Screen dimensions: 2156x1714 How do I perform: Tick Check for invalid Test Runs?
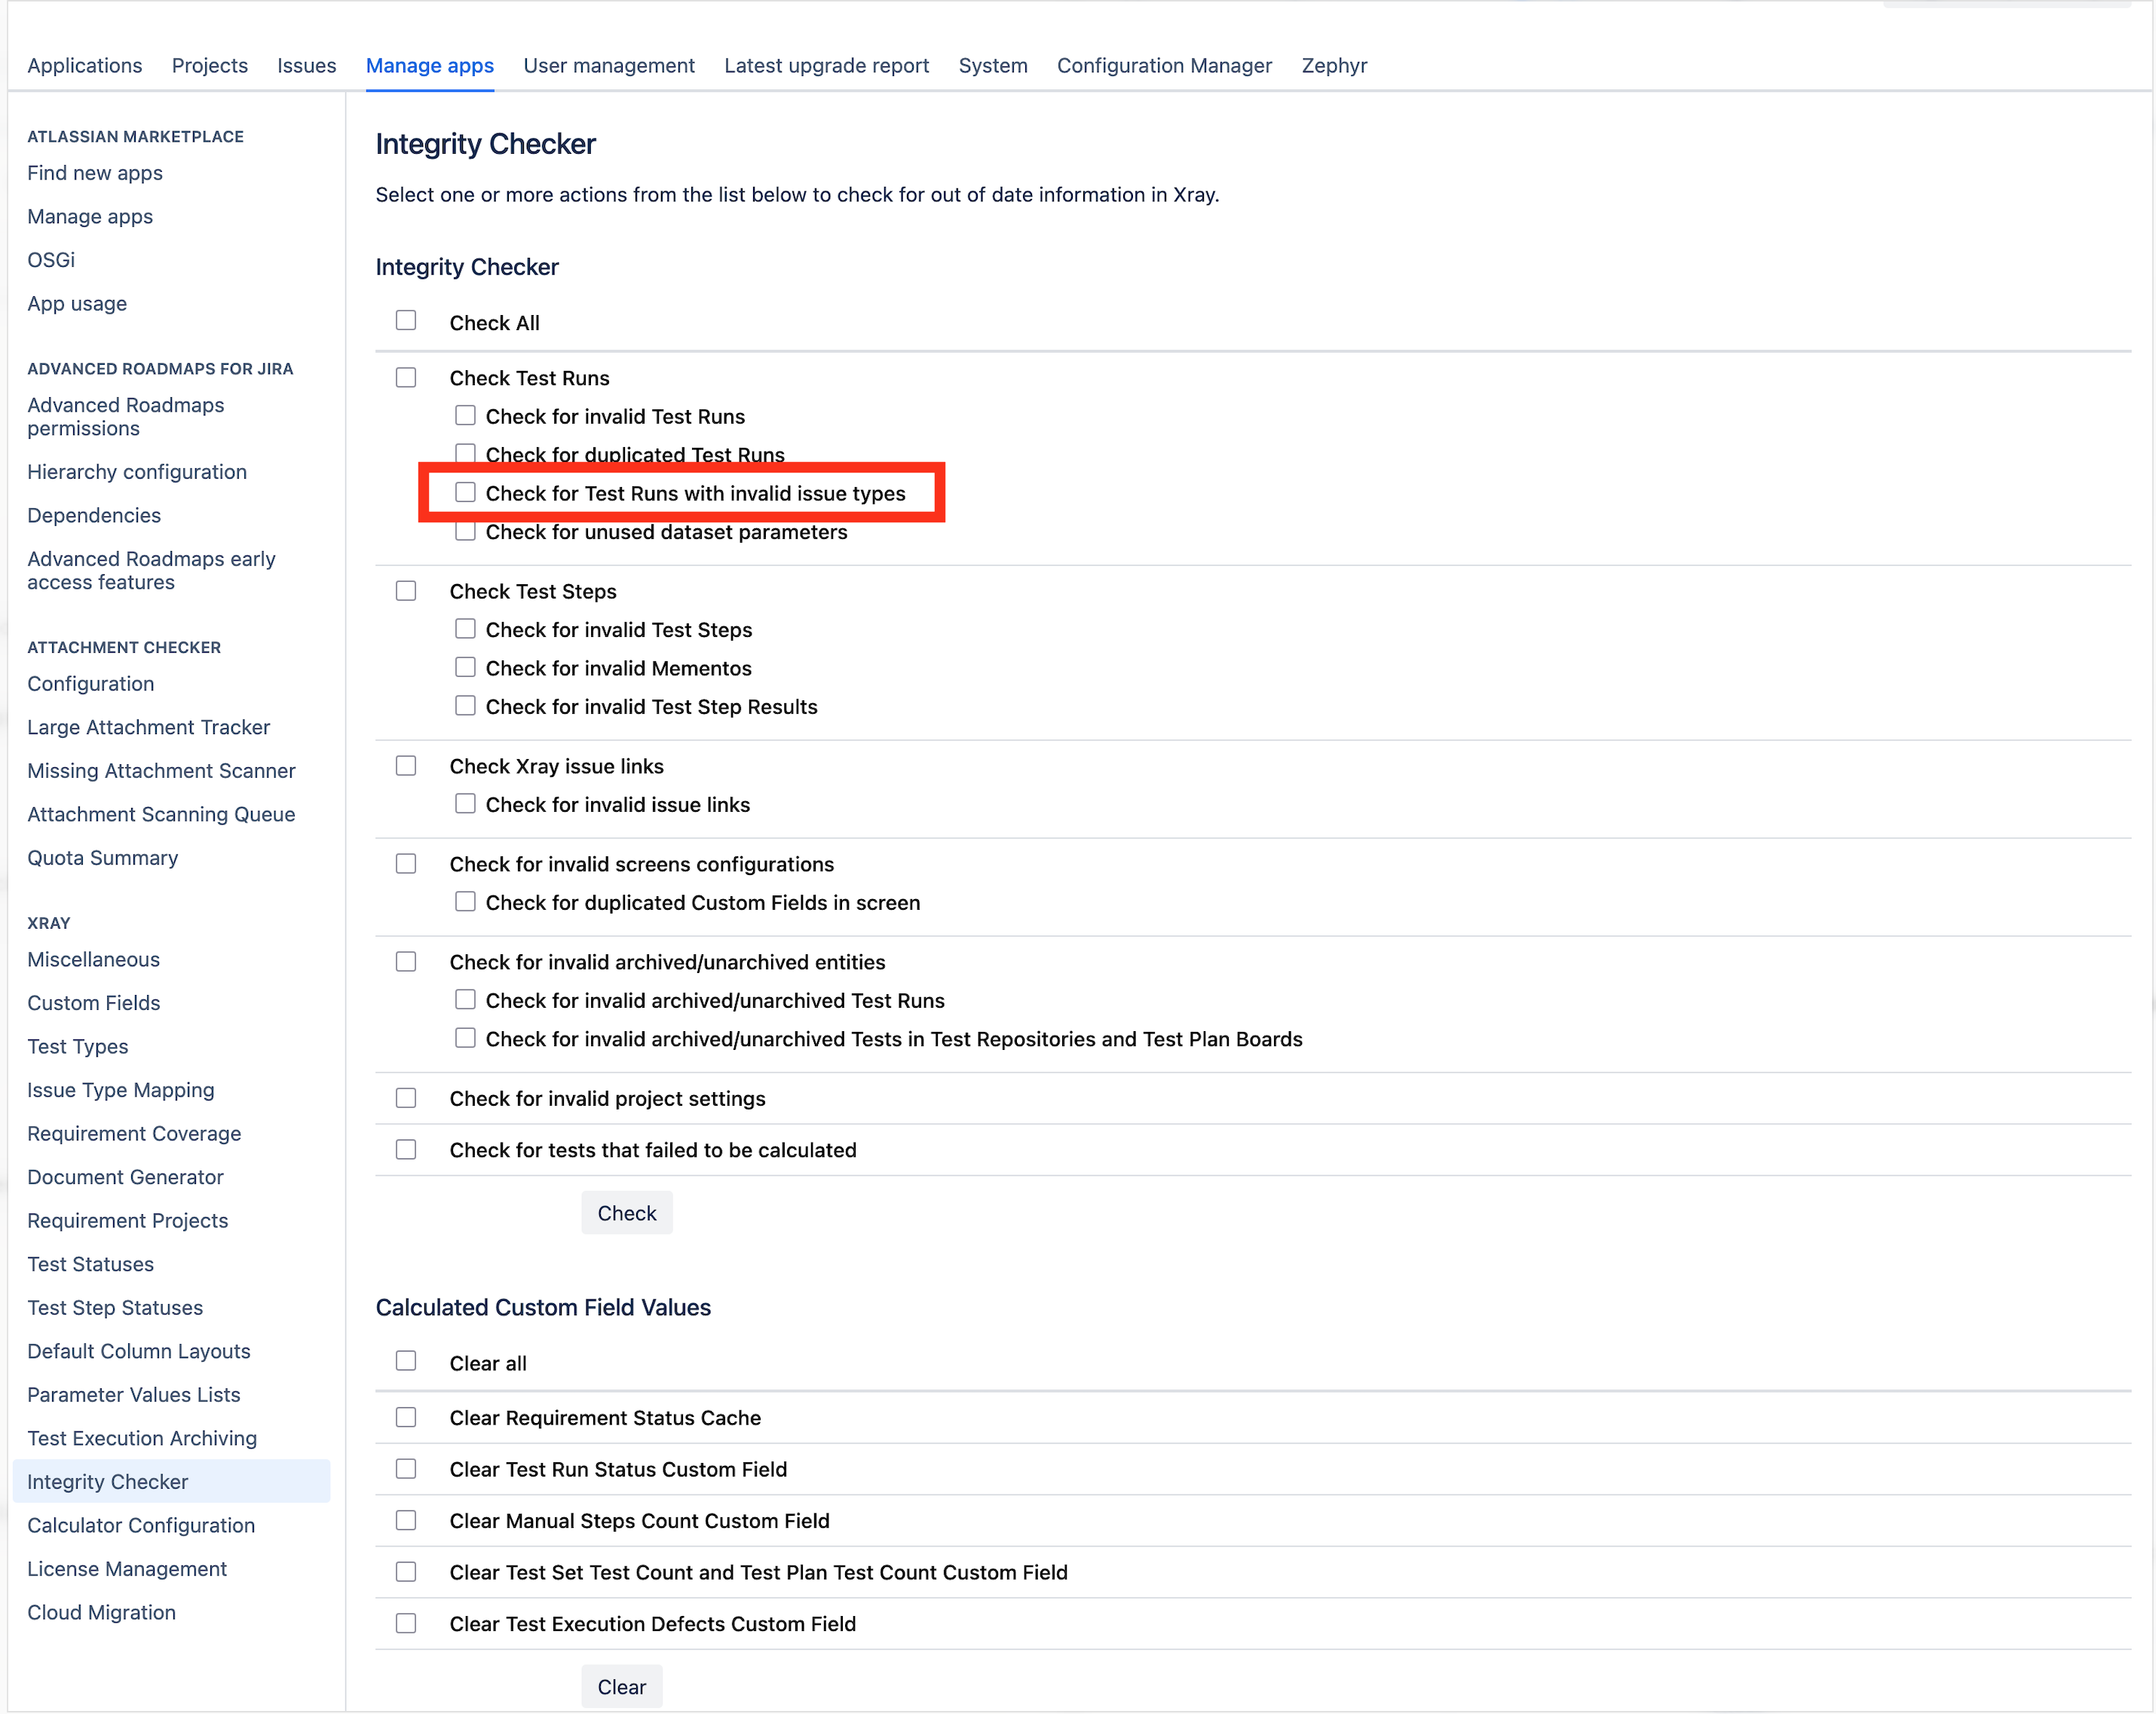pos(465,415)
